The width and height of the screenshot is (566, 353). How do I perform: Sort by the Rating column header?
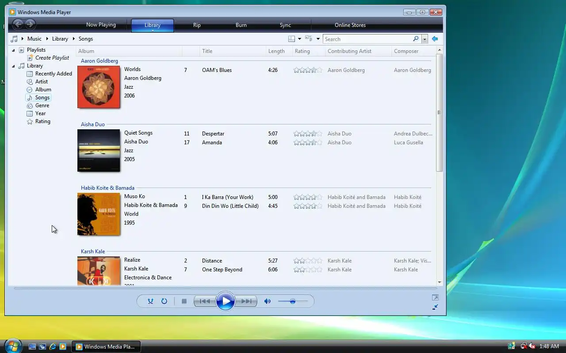308,51
